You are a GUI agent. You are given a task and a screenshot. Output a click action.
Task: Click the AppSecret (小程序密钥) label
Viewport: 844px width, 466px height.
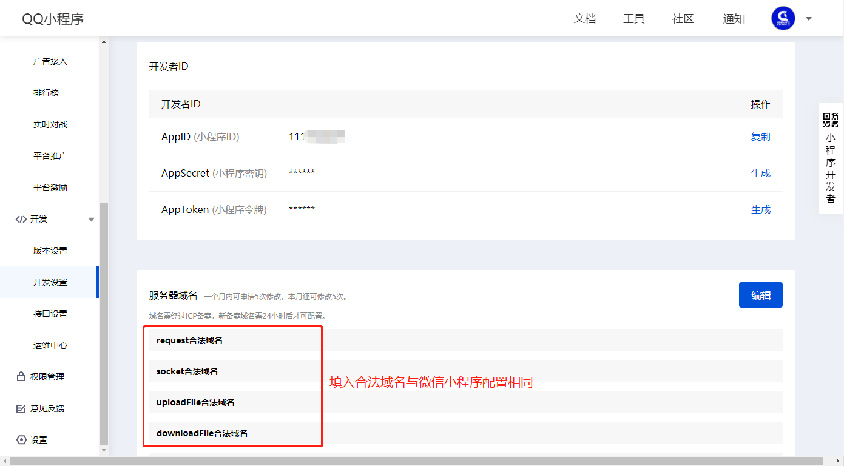pyautogui.click(x=214, y=173)
